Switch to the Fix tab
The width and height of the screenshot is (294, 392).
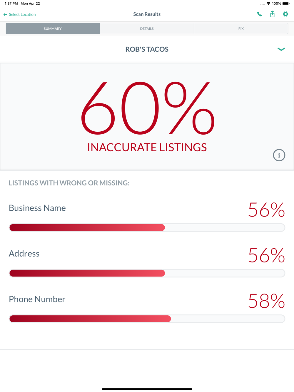(241, 29)
